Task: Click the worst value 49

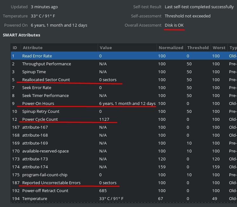Action: point(215,198)
